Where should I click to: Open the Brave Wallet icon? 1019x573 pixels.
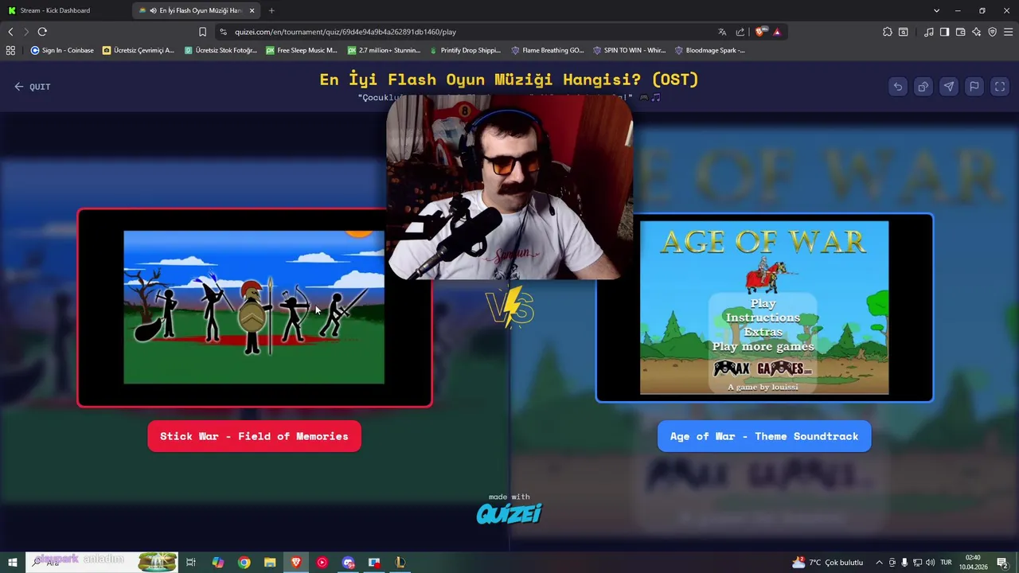960,32
